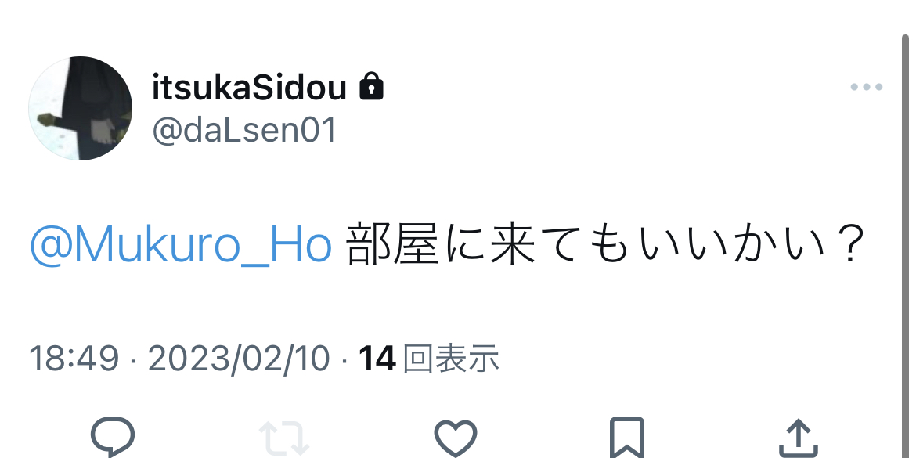Click blank area right of the 回表示 label
Screen dimensions: 916x458
click(689, 358)
